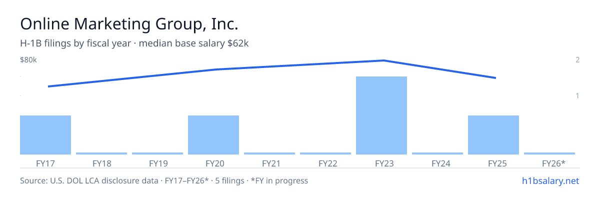600x200 pixels.
Task: Click the FY26* bar stub
Action: [x=549, y=153]
